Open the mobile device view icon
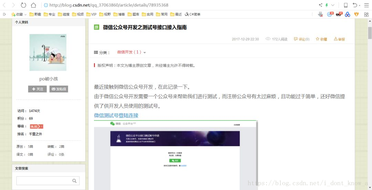 click(x=346, y=5)
